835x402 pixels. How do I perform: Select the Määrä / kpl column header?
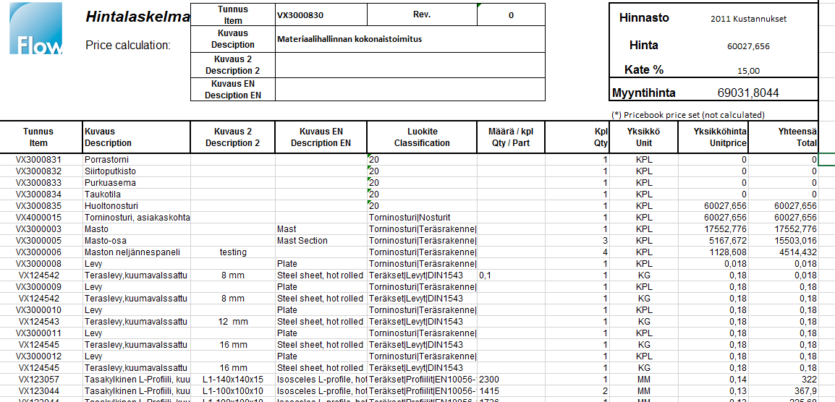coord(509,137)
